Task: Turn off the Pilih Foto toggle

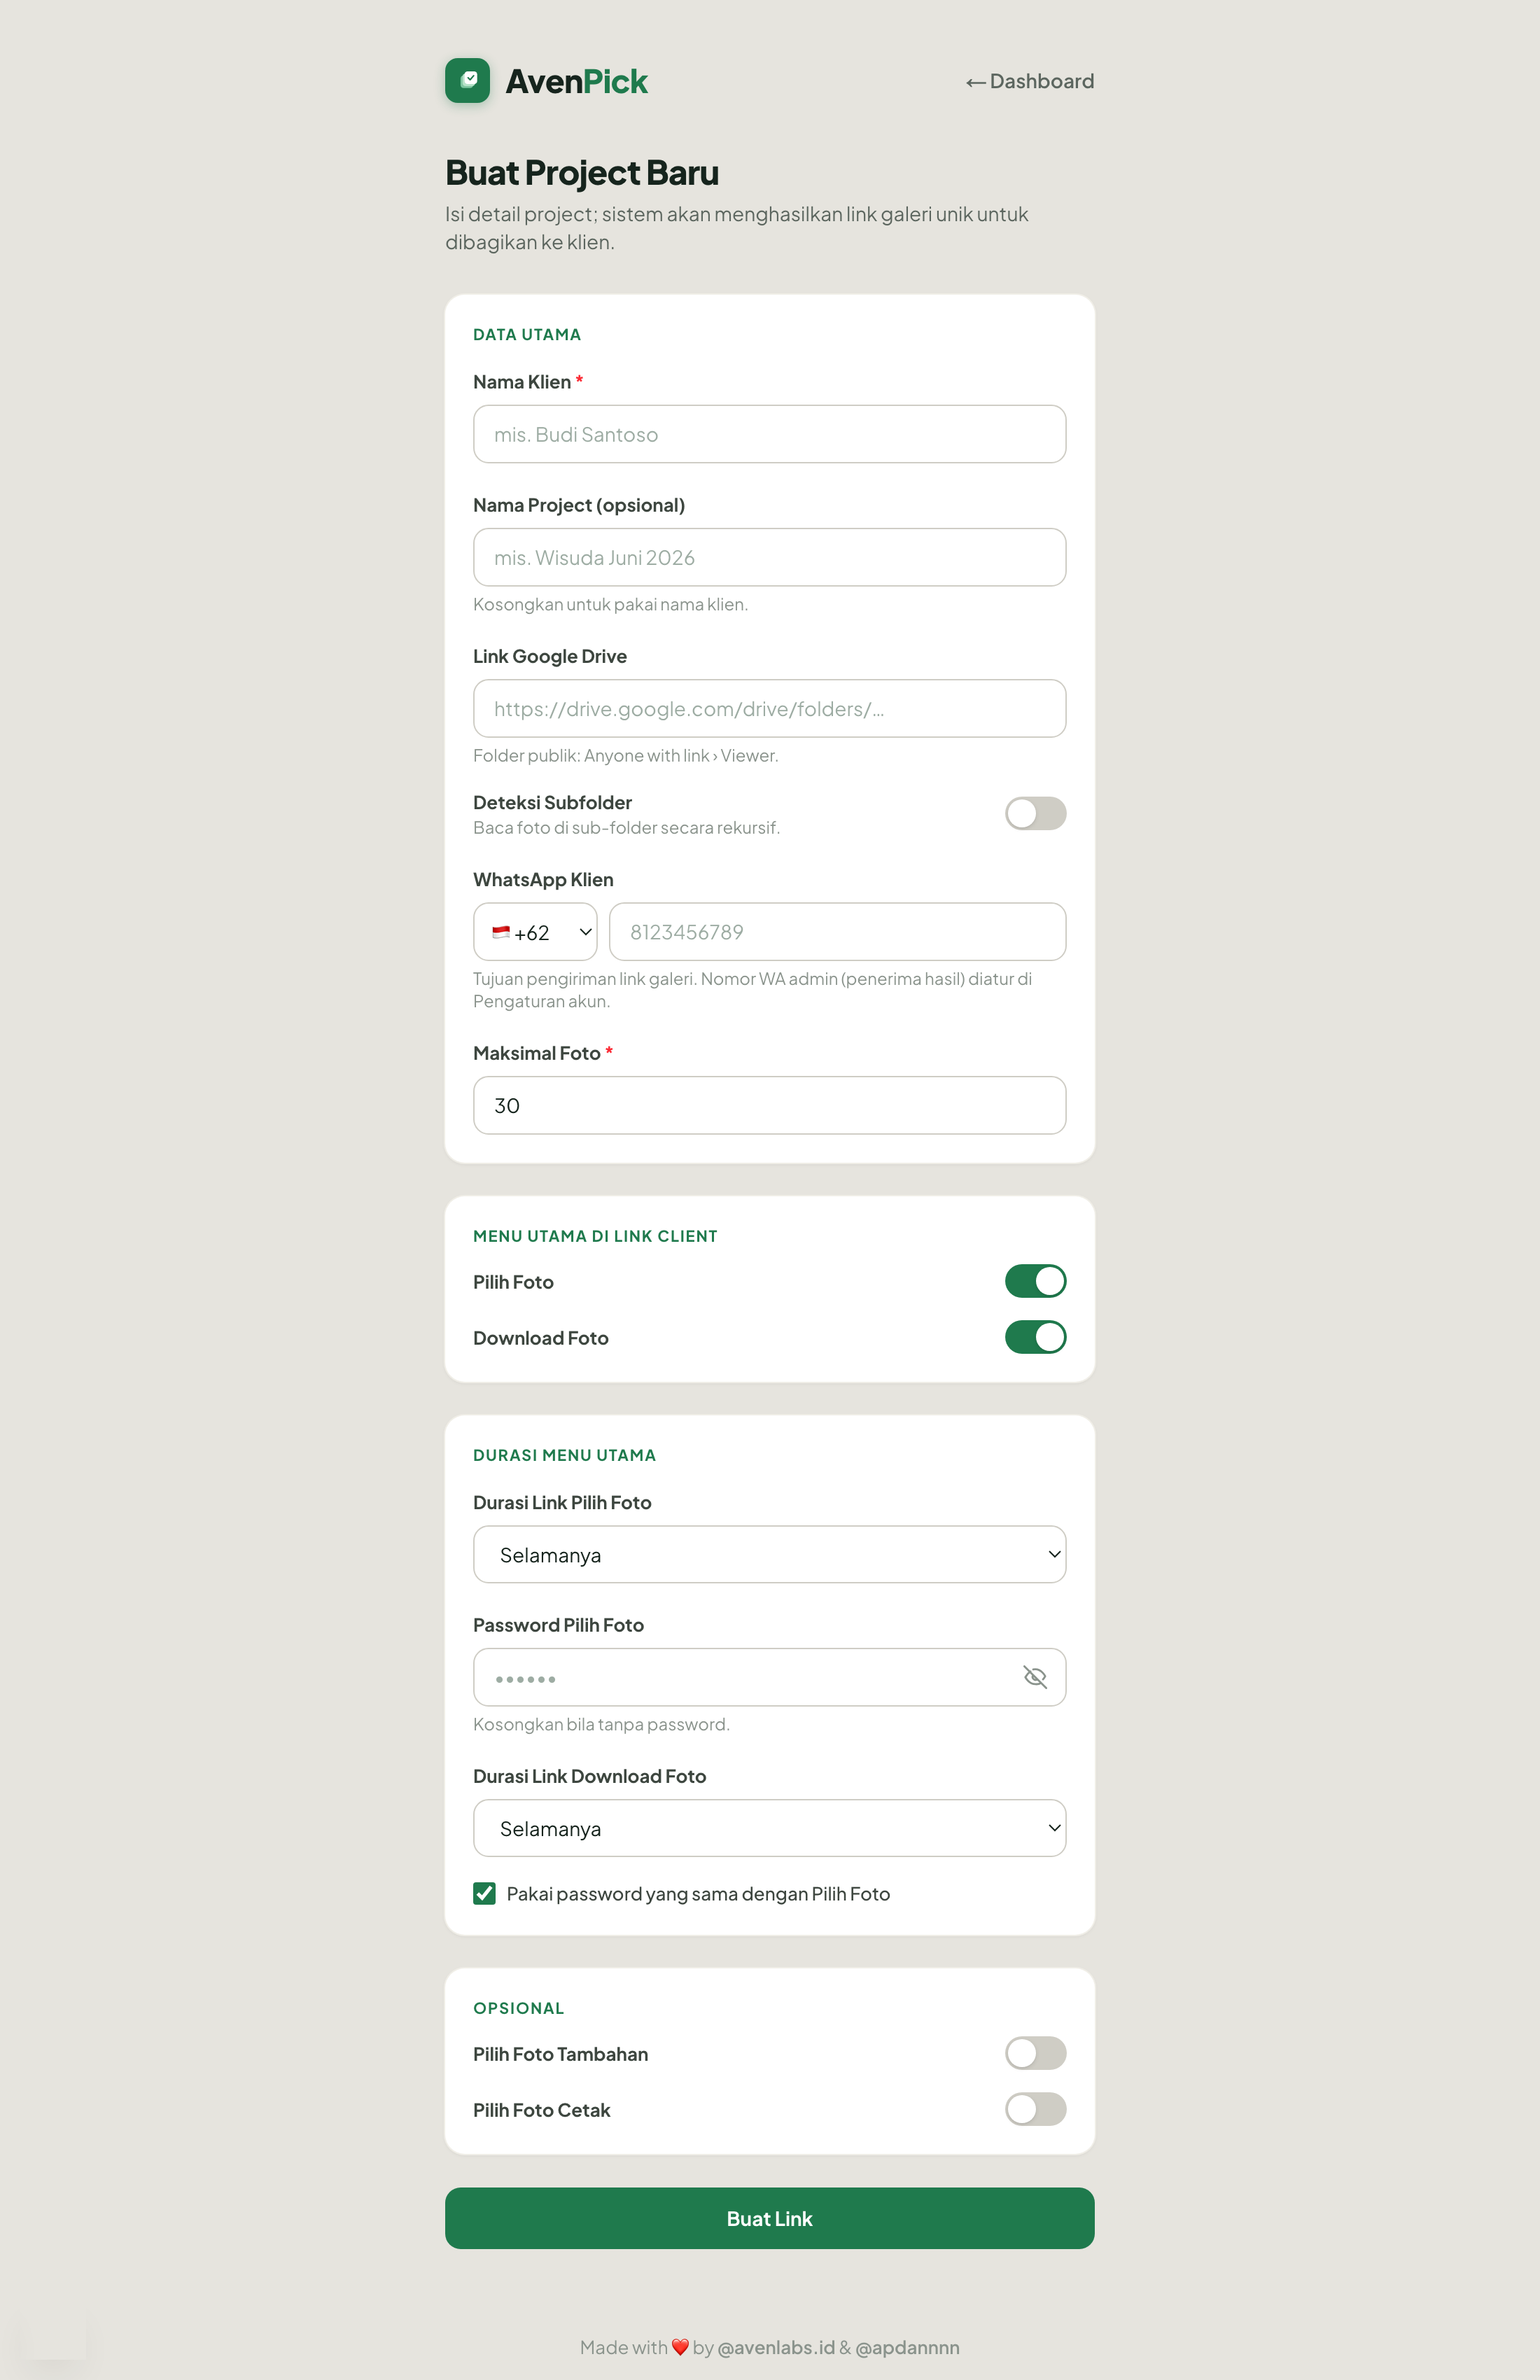Action: click(x=1035, y=1281)
